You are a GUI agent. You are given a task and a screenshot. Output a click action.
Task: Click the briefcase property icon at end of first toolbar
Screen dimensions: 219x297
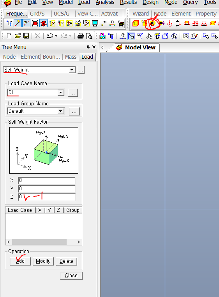(x=121, y=23)
